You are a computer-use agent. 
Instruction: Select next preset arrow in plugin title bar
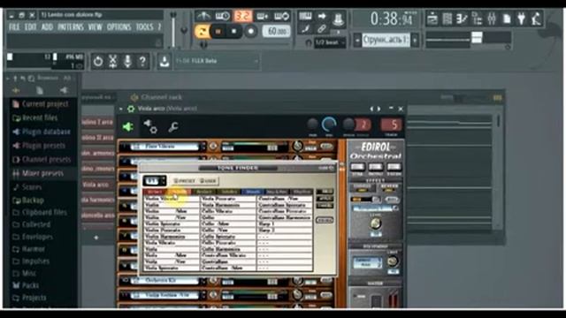379,109
